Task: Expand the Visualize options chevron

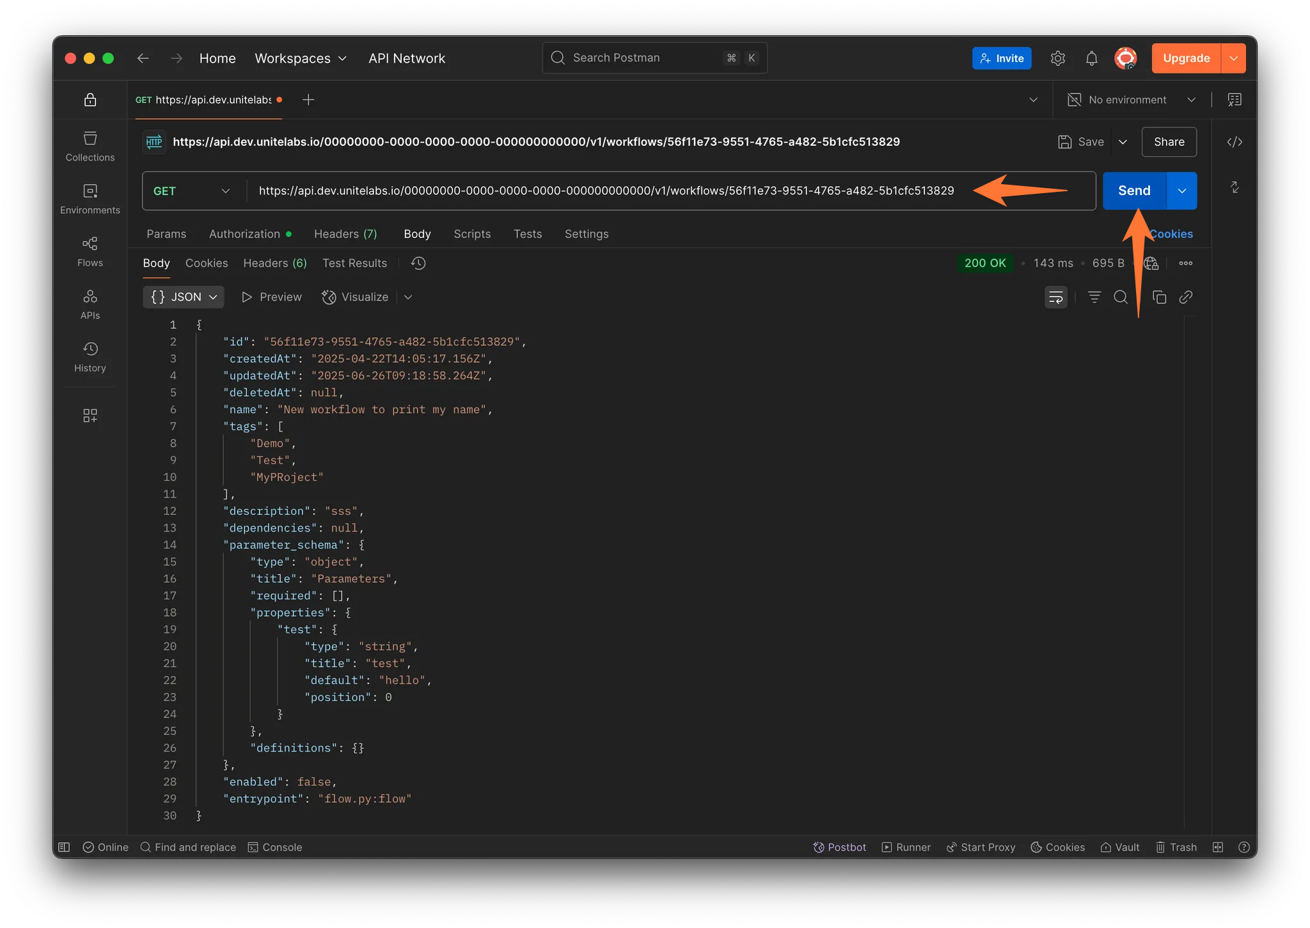Action: click(408, 297)
